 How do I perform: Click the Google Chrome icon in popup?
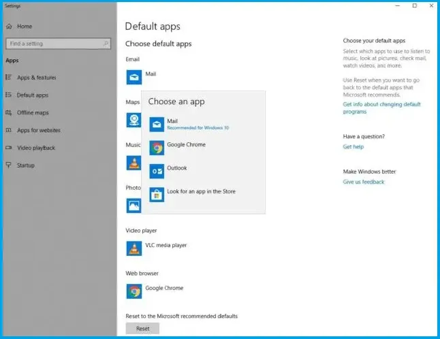(x=157, y=148)
